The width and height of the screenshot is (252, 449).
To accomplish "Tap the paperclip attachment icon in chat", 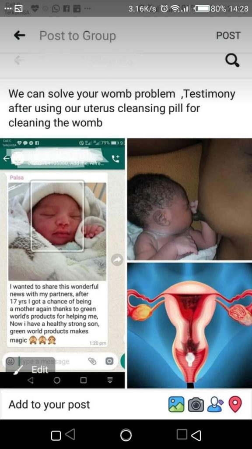I will click(92, 361).
